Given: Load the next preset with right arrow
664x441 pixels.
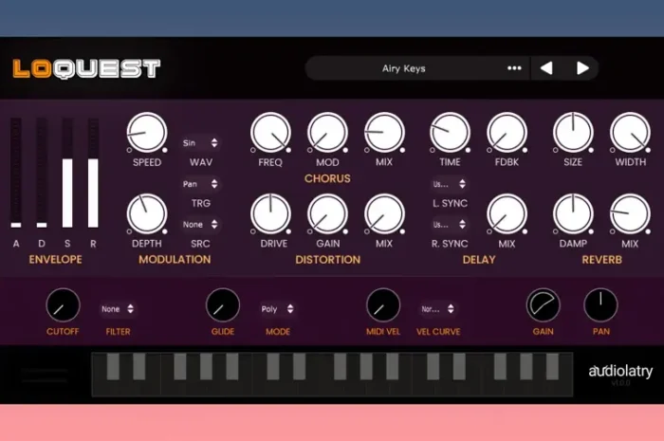Looking at the screenshot, I should coord(582,68).
